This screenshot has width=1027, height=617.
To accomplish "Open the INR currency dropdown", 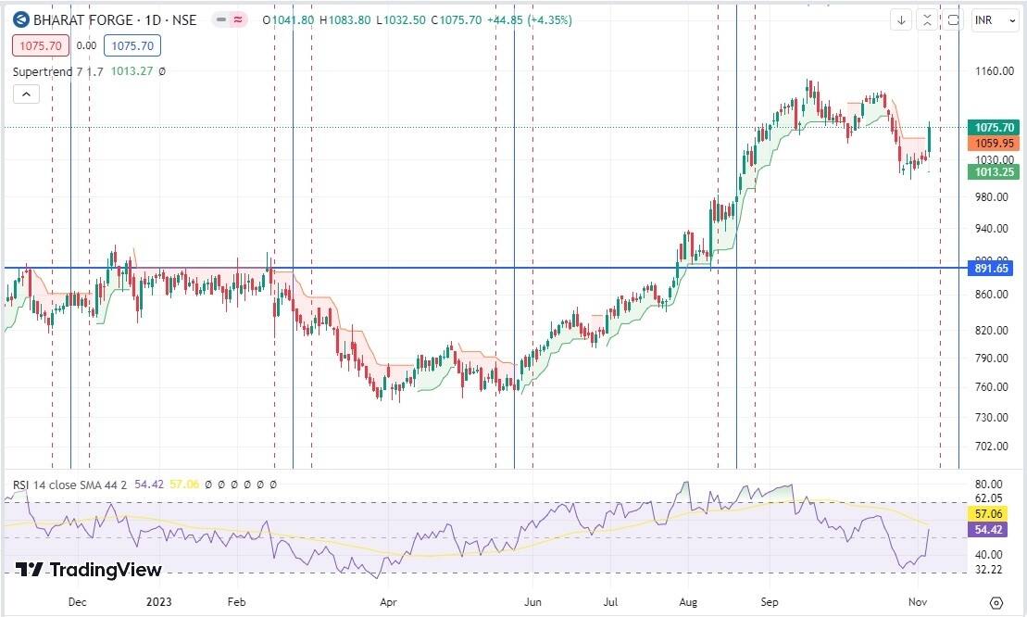I will 995,20.
